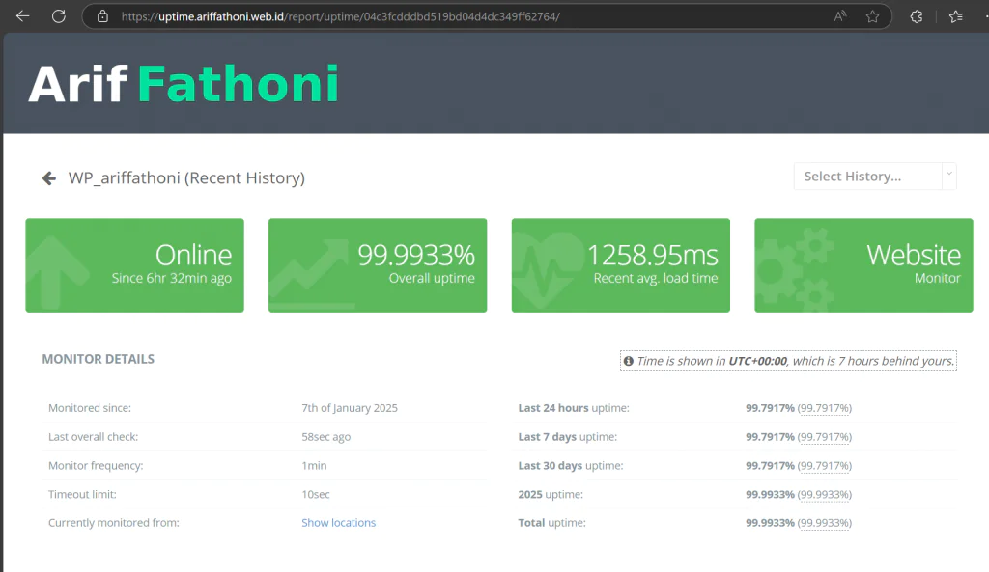Click the browser back arrow

pos(23,16)
